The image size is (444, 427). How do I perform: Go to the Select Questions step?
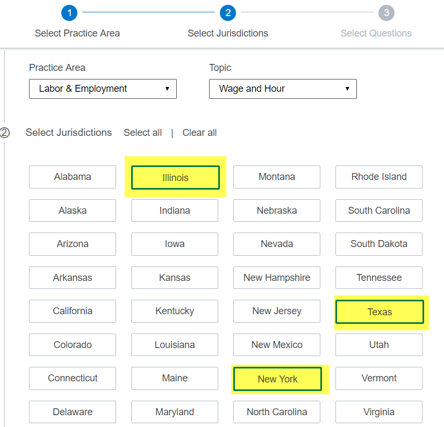pos(376,33)
